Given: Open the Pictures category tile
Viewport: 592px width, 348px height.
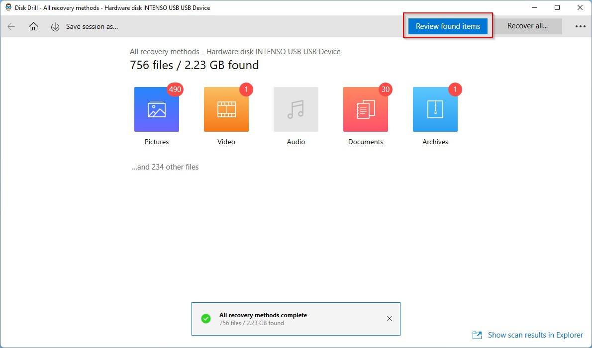Looking at the screenshot, I should click(x=157, y=109).
